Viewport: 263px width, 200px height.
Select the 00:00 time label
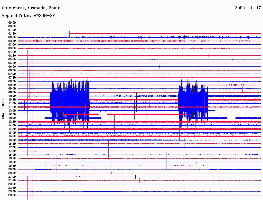(x=12, y=23)
